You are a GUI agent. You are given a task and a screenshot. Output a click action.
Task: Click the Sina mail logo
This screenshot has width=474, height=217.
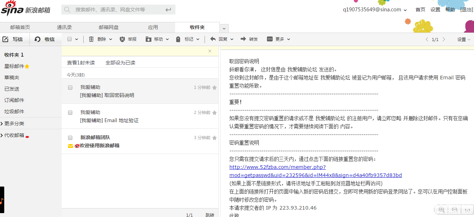[x=26, y=9]
